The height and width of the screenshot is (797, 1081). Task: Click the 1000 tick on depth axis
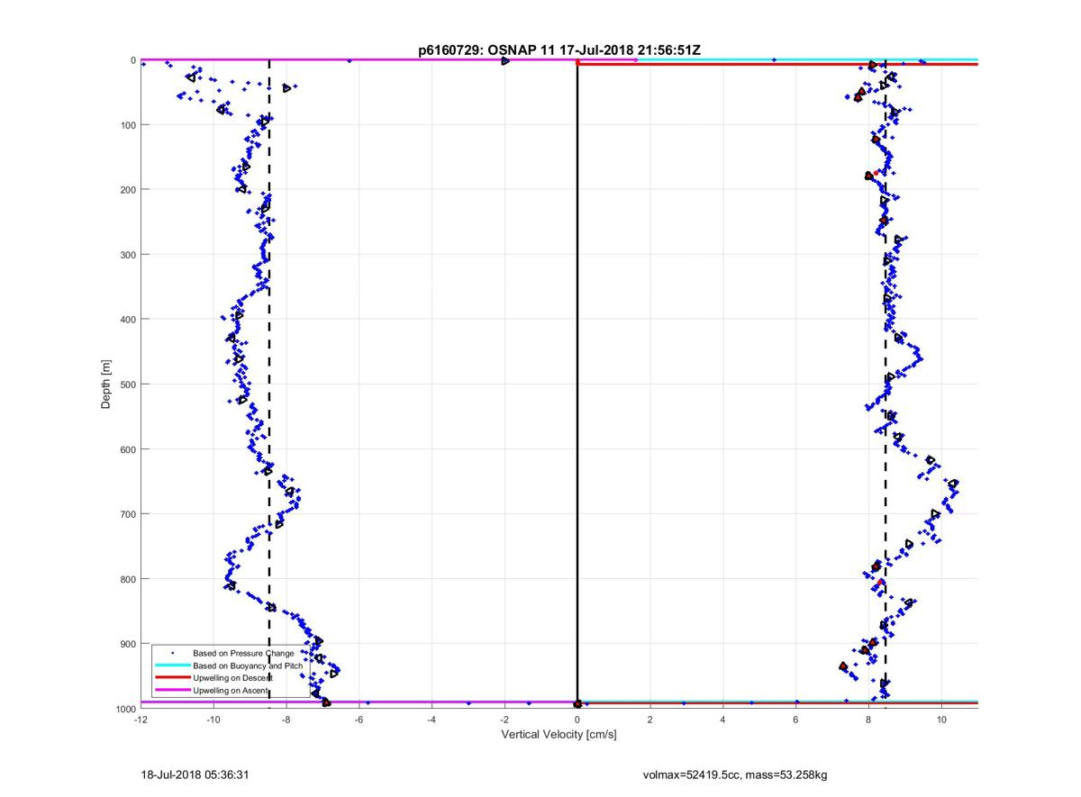coord(124,709)
